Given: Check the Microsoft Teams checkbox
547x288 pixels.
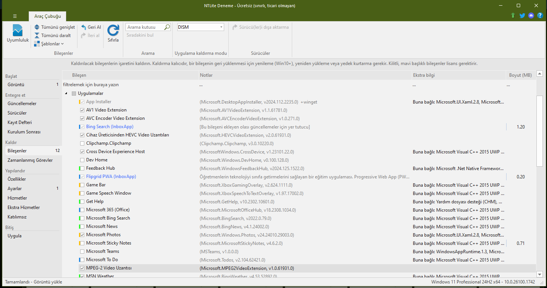Looking at the screenshot, I should pos(82,251).
